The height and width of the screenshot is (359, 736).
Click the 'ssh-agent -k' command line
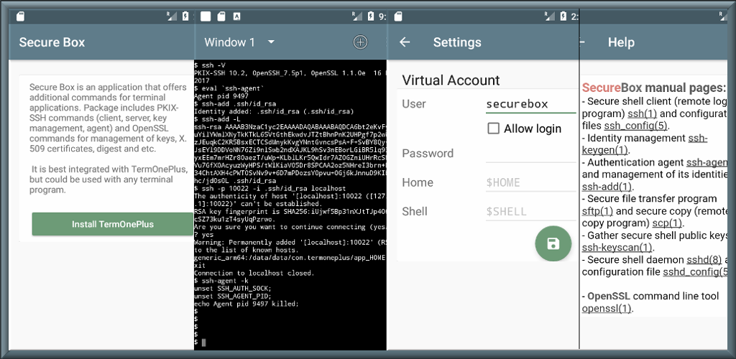click(x=220, y=281)
